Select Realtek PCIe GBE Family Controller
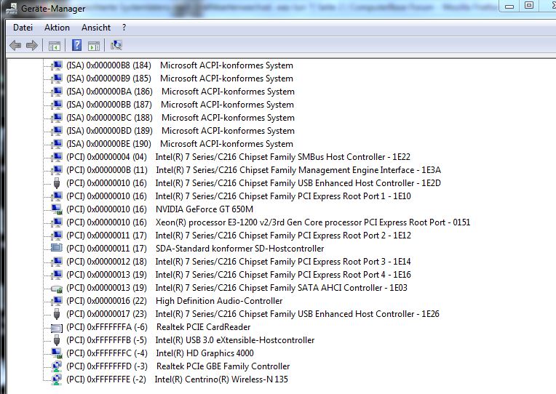Image resolution: width=556 pixels, height=394 pixels. click(x=178, y=366)
